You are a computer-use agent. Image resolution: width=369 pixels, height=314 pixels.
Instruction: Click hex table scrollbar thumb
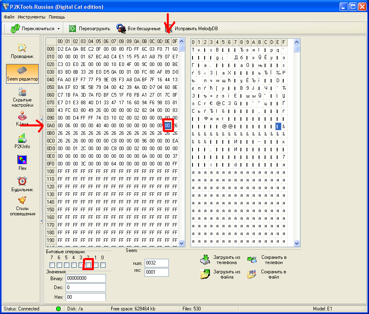click(181, 48)
